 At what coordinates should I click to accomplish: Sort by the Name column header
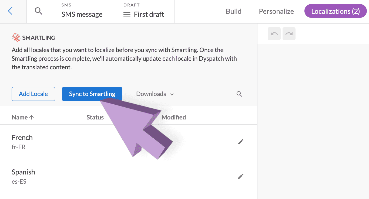point(23,117)
